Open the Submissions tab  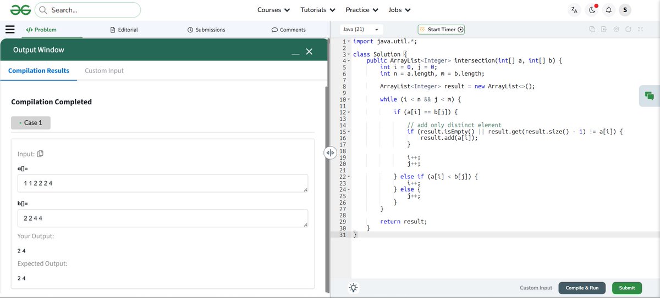tap(206, 30)
